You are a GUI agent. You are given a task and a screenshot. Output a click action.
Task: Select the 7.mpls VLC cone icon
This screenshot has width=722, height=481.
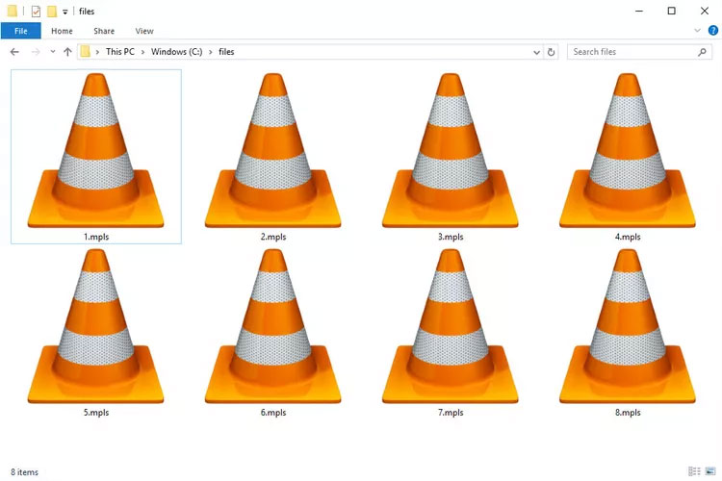[x=451, y=326]
